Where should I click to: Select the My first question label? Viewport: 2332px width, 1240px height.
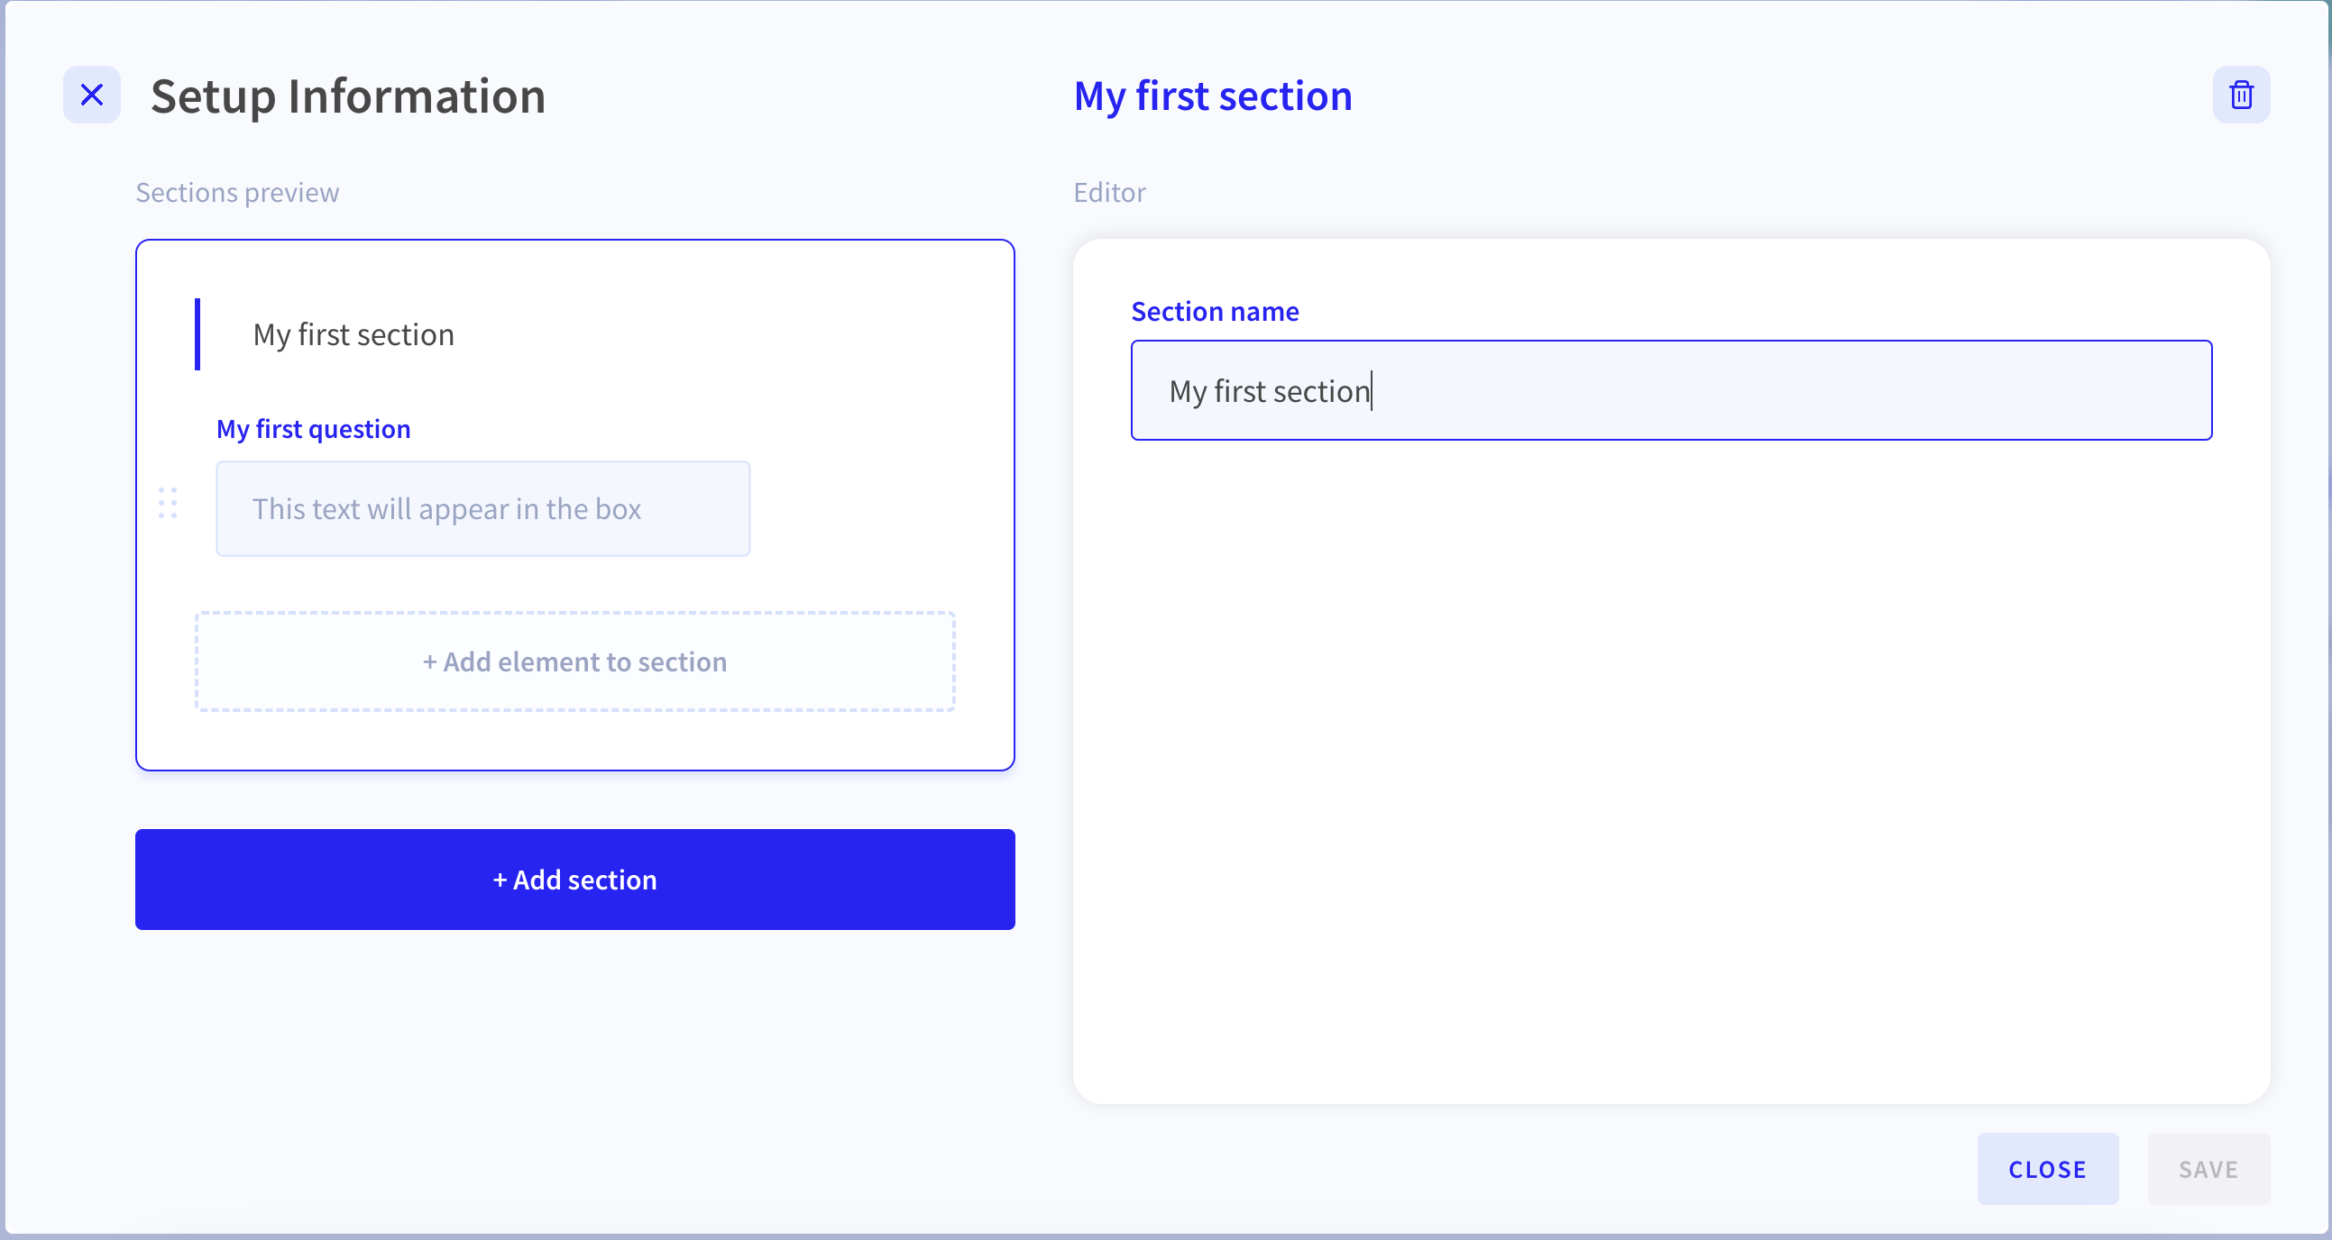click(313, 429)
